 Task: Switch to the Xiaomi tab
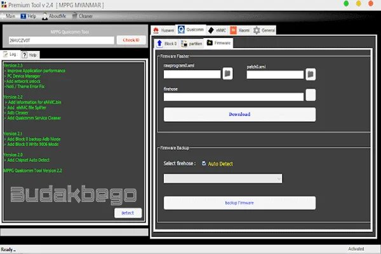[x=240, y=30]
